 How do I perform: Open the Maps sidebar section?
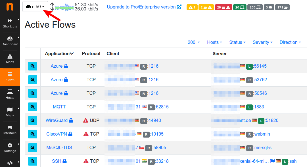point(10,112)
